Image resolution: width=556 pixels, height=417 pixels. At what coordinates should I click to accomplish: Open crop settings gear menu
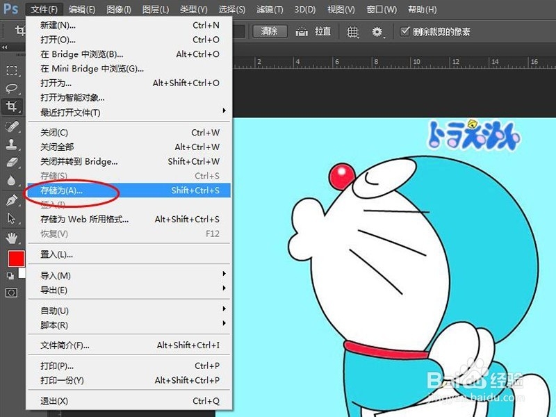(378, 32)
